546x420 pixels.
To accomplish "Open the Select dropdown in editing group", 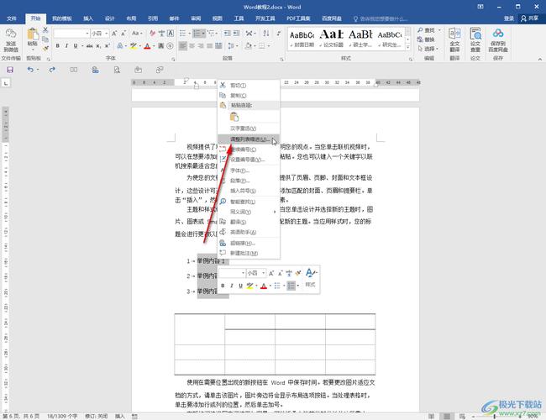I will pyautogui.click(x=428, y=49).
